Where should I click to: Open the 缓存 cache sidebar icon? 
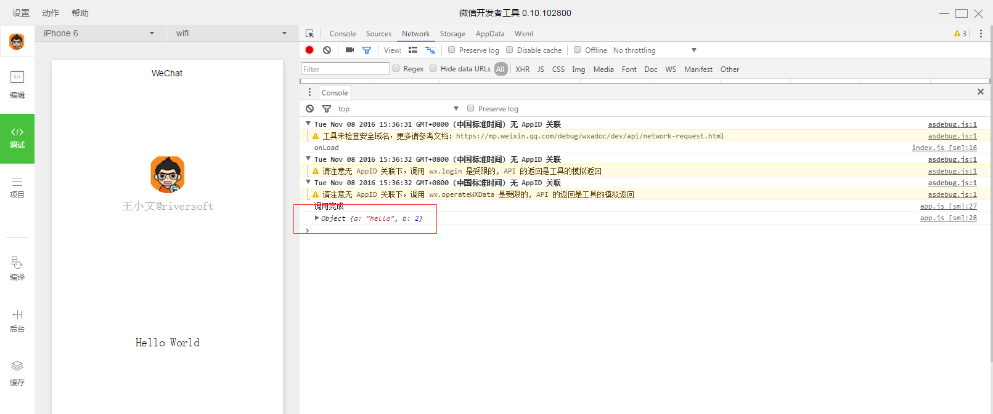point(17,373)
